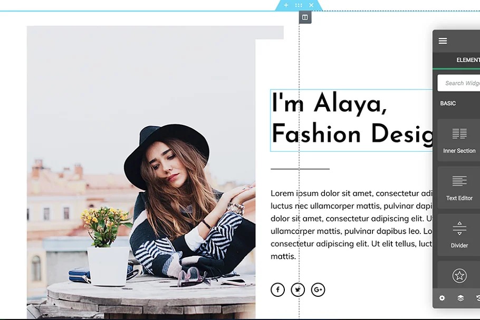Open the Elementor hamburger menu
Viewport: 480px width, 320px height.
[x=443, y=41]
